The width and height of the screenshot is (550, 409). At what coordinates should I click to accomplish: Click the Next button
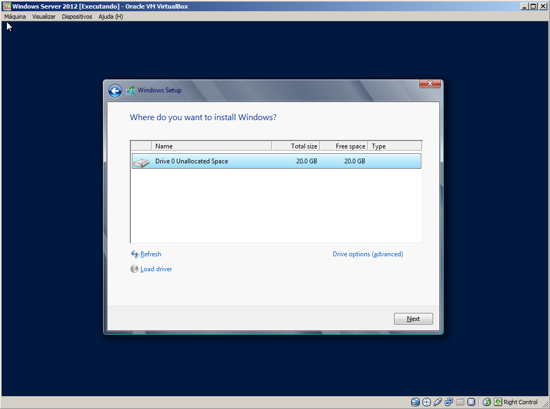[413, 319]
